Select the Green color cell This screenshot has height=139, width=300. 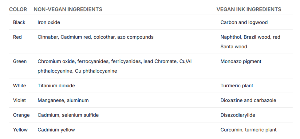[x=20, y=62]
